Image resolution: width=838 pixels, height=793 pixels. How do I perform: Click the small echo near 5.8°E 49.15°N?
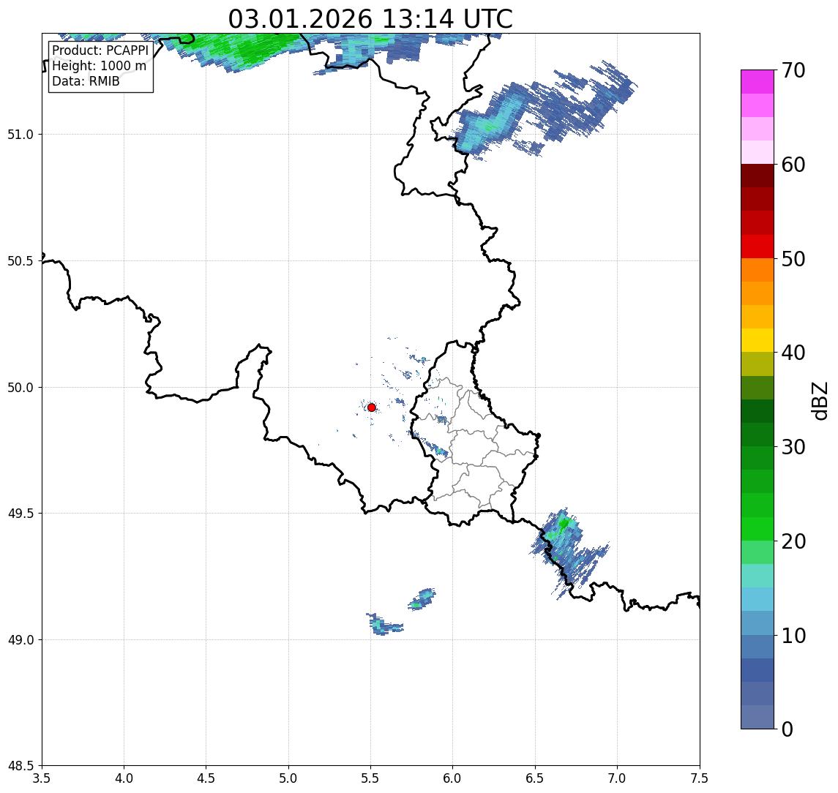422,600
